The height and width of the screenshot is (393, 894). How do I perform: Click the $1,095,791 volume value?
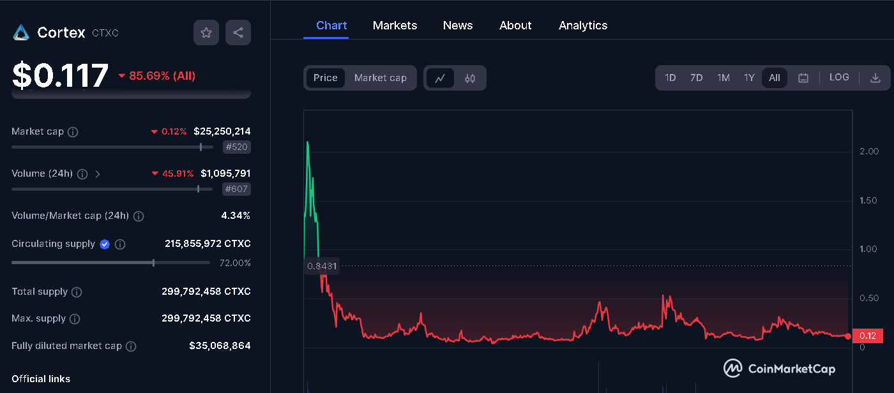tap(225, 174)
